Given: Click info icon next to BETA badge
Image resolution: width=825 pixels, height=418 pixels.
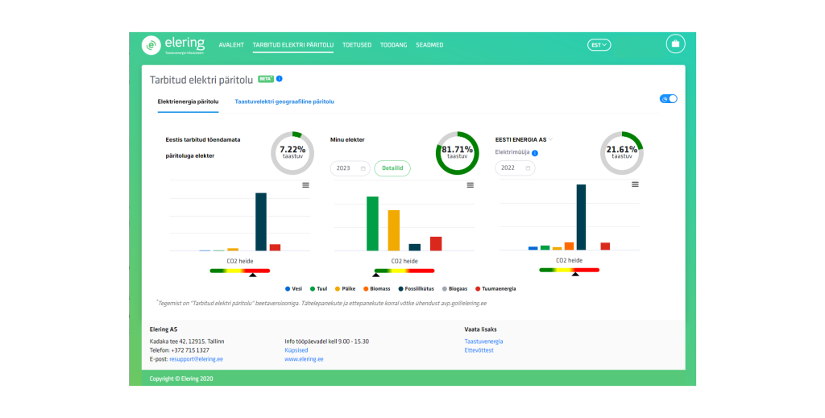Looking at the screenshot, I should click(280, 79).
